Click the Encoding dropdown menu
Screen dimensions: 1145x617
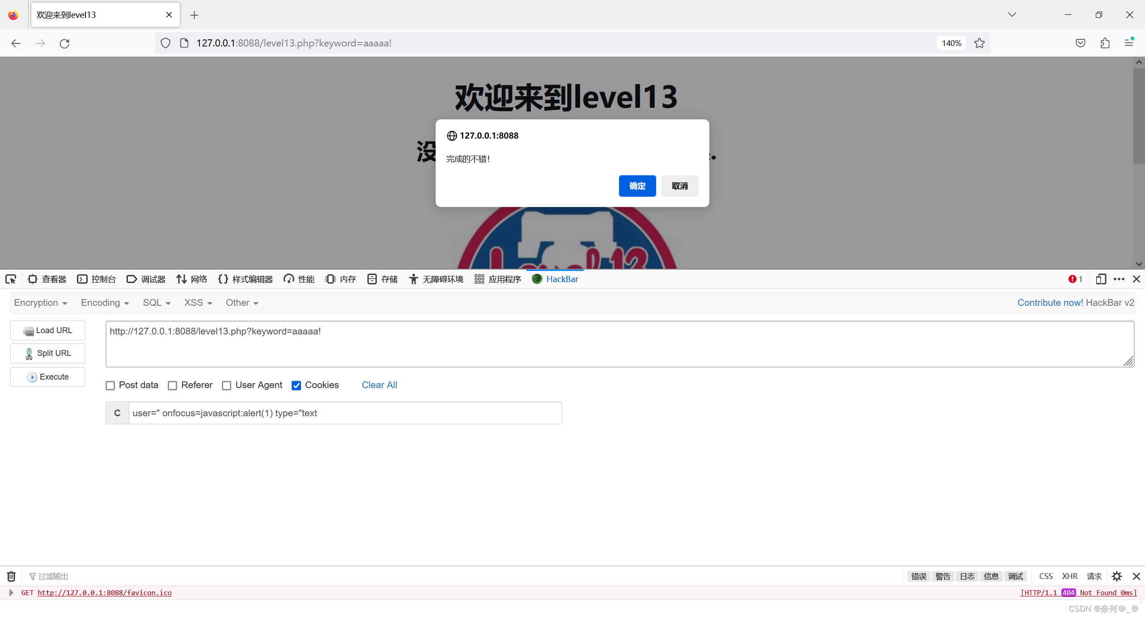[x=104, y=302]
